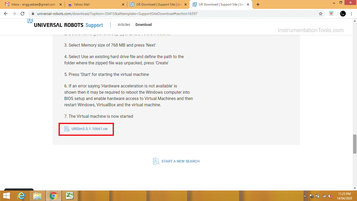Open Excel from the taskbar
The height and width of the screenshot is (201, 357).
69,196
